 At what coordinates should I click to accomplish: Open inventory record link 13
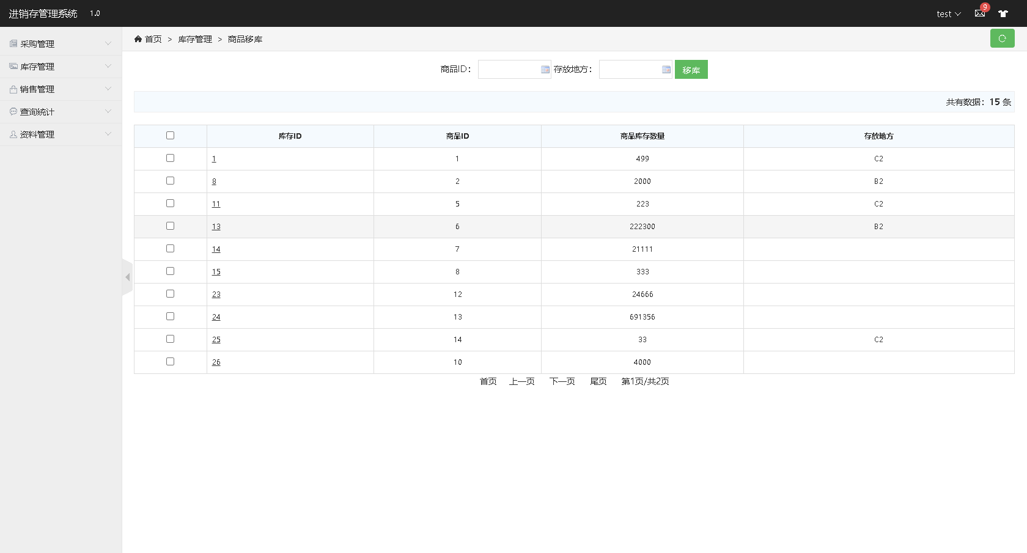[216, 226]
